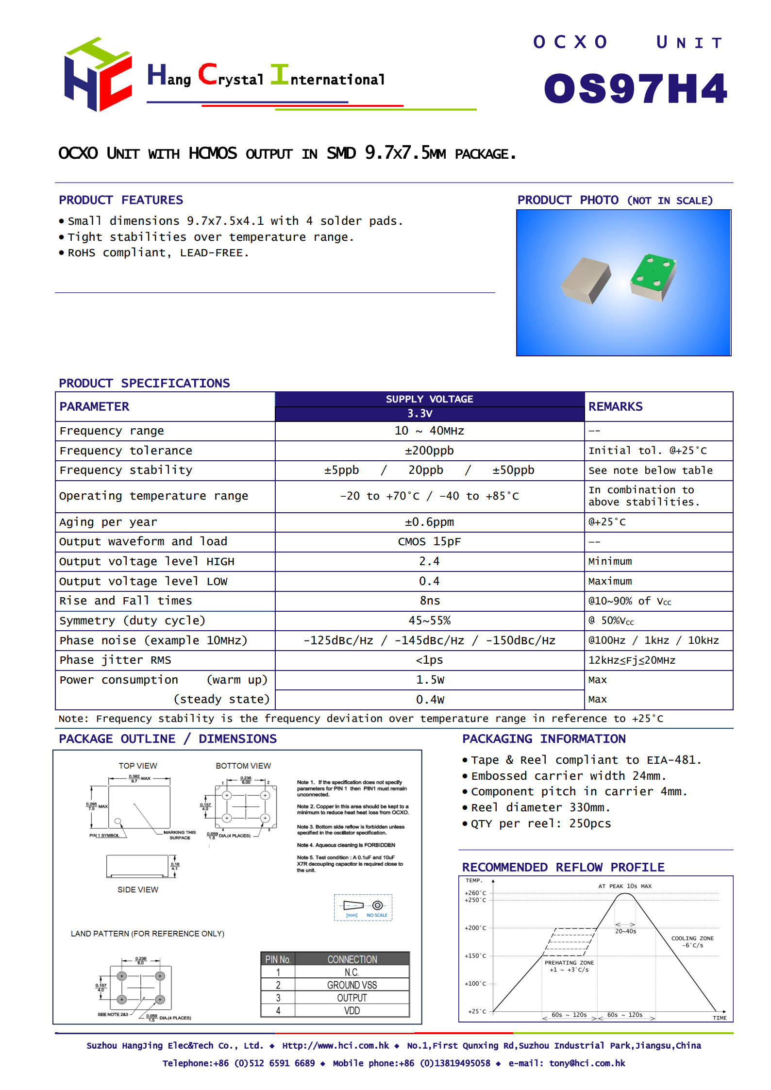Click the 'REMARKS' column header
Image resolution: width=771 pixels, height=1090 pixels.
pyautogui.click(x=615, y=406)
